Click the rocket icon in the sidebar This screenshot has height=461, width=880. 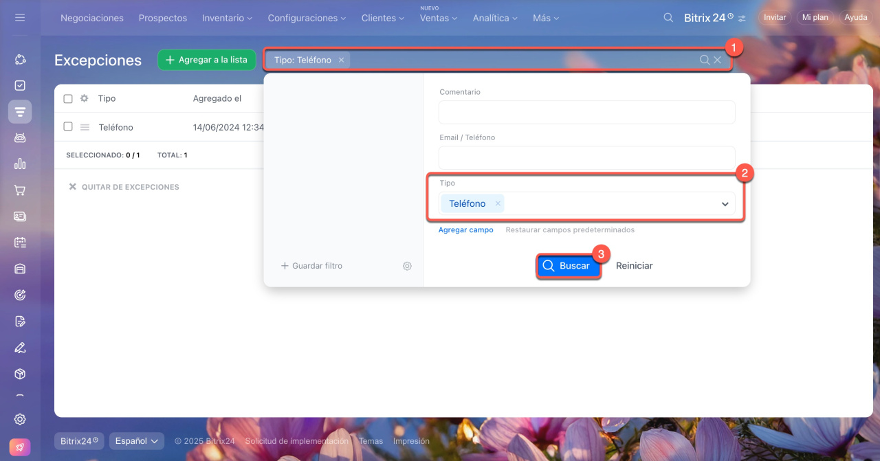click(x=20, y=446)
